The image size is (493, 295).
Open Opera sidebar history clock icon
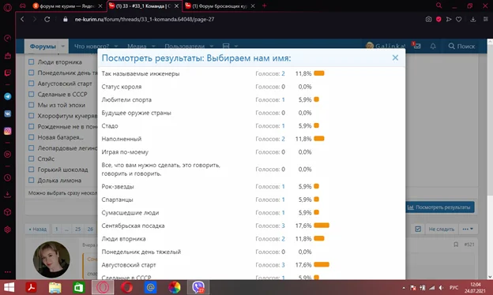pyautogui.click(x=8, y=177)
